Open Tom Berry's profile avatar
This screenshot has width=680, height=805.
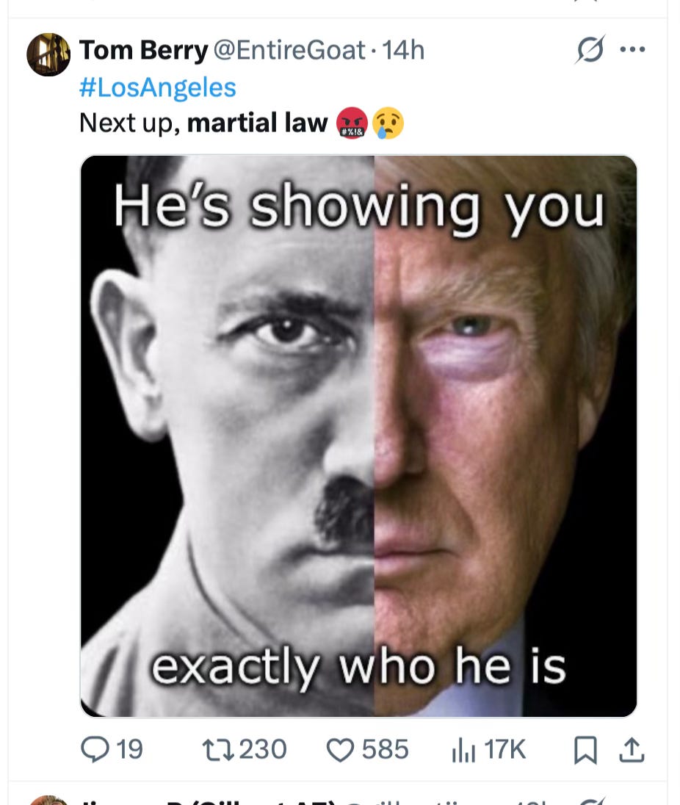tap(48, 55)
